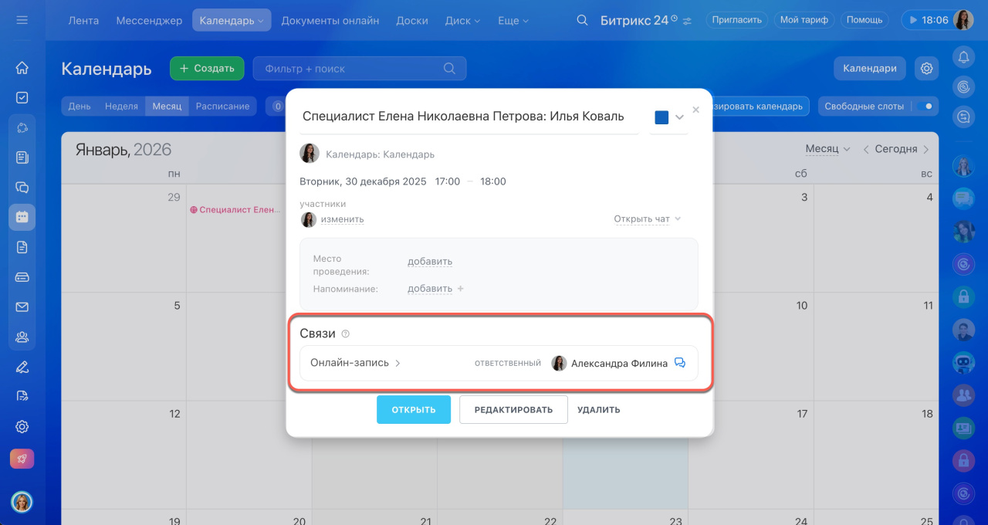
Task: Open the Месяц view dropdown on the right
Action: 827,149
